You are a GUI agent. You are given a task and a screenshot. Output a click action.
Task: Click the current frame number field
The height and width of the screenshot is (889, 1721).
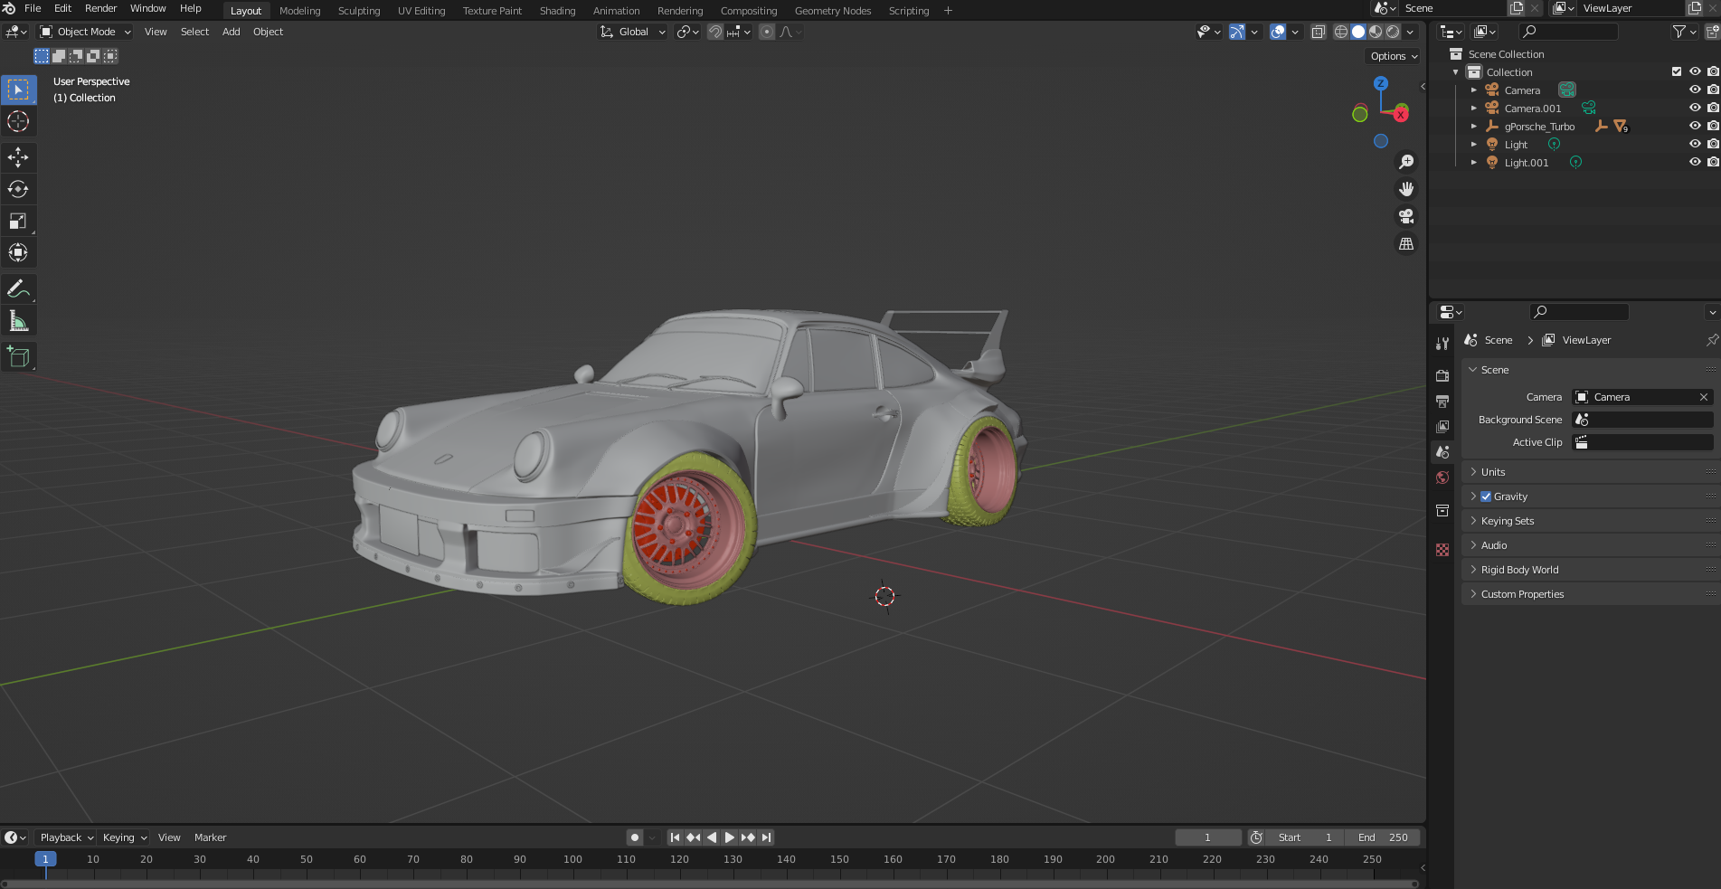(x=1207, y=837)
